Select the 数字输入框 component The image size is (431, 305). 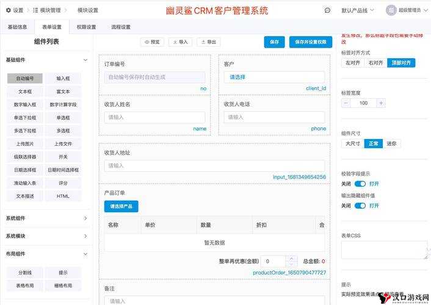click(25, 104)
